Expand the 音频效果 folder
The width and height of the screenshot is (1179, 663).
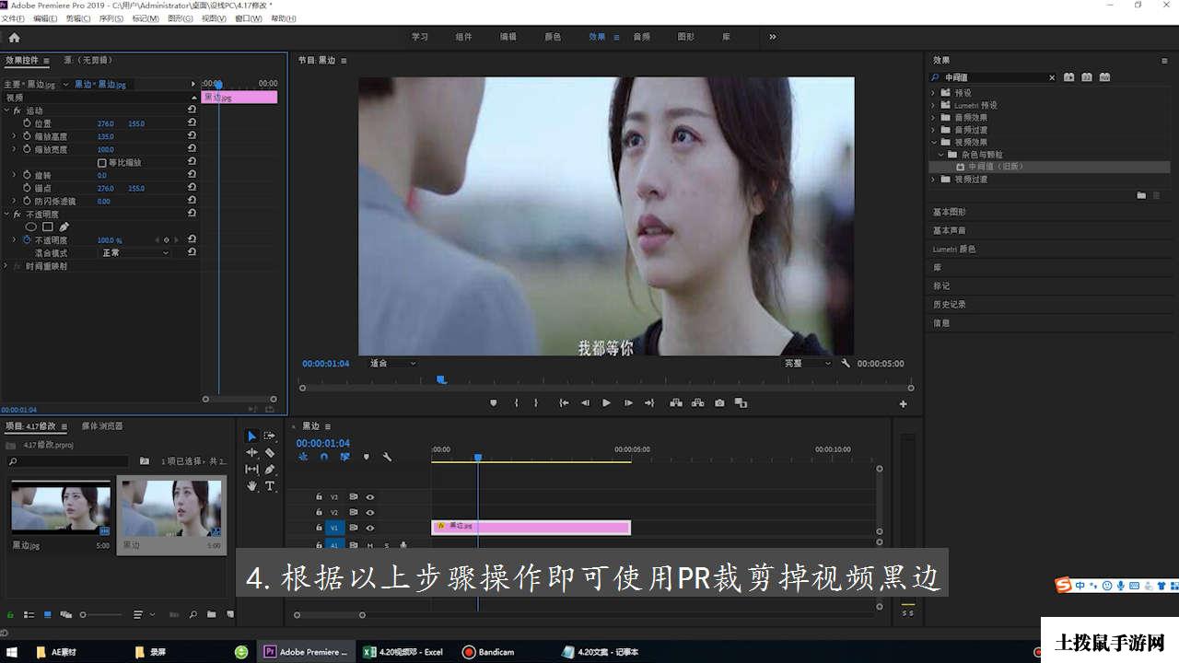point(932,118)
